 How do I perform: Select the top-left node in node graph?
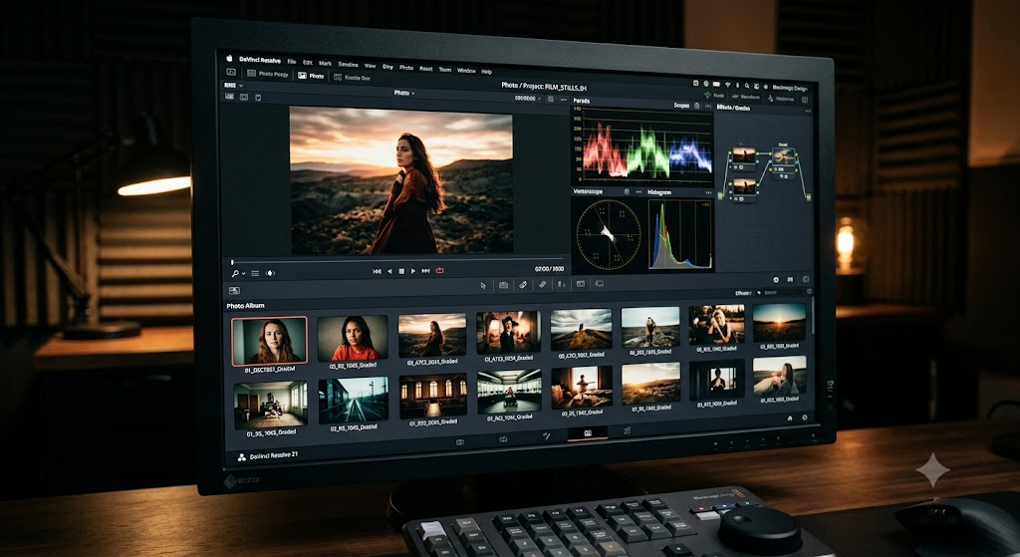point(743,156)
